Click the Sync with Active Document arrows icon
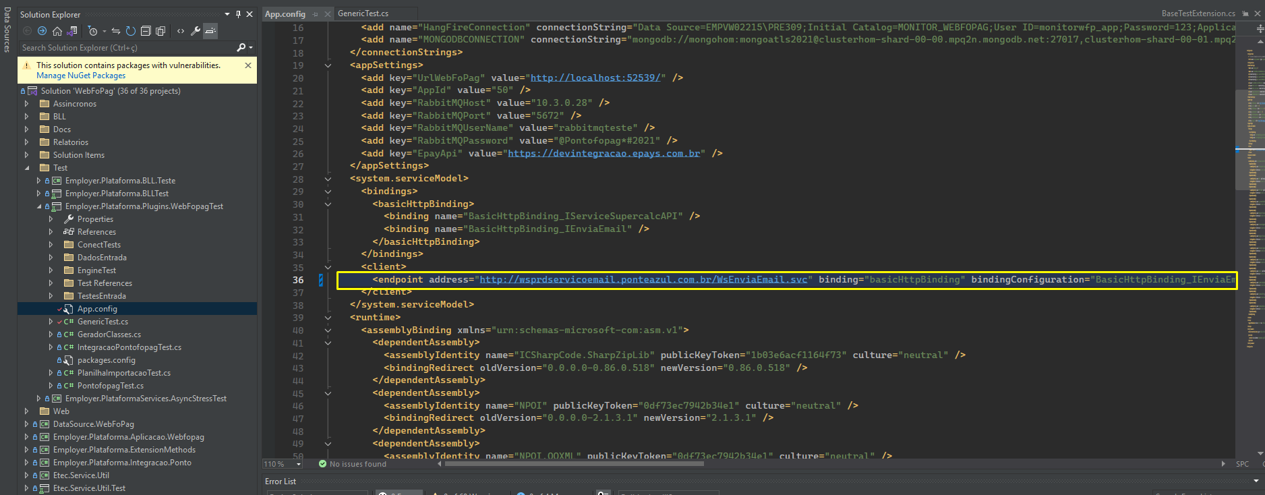The width and height of the screenshot is (1265, 495). (x=116, y=31)
